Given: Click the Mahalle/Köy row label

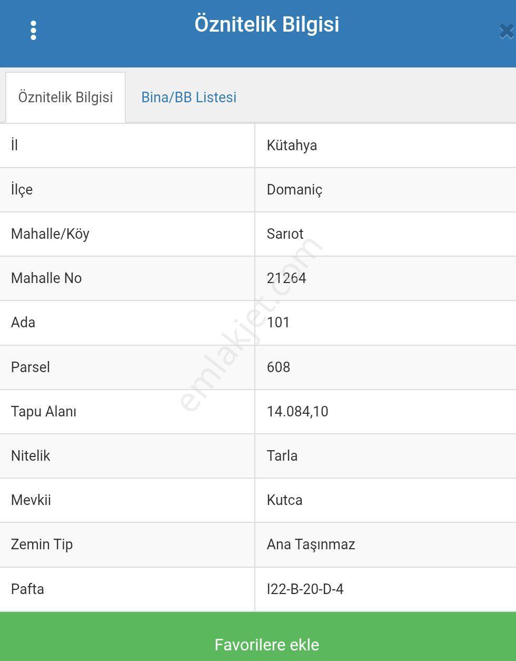Looking at the screenshot, I should pos(50,234).
